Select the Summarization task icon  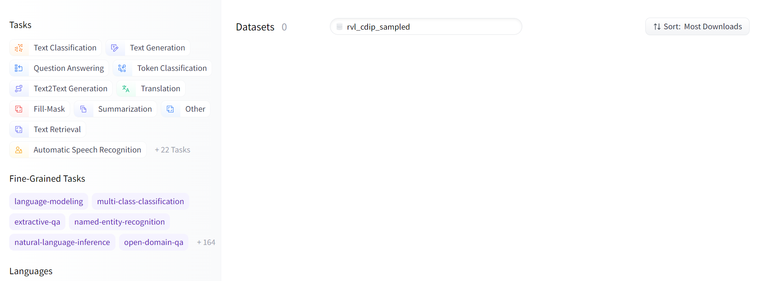tap(84, 109)
